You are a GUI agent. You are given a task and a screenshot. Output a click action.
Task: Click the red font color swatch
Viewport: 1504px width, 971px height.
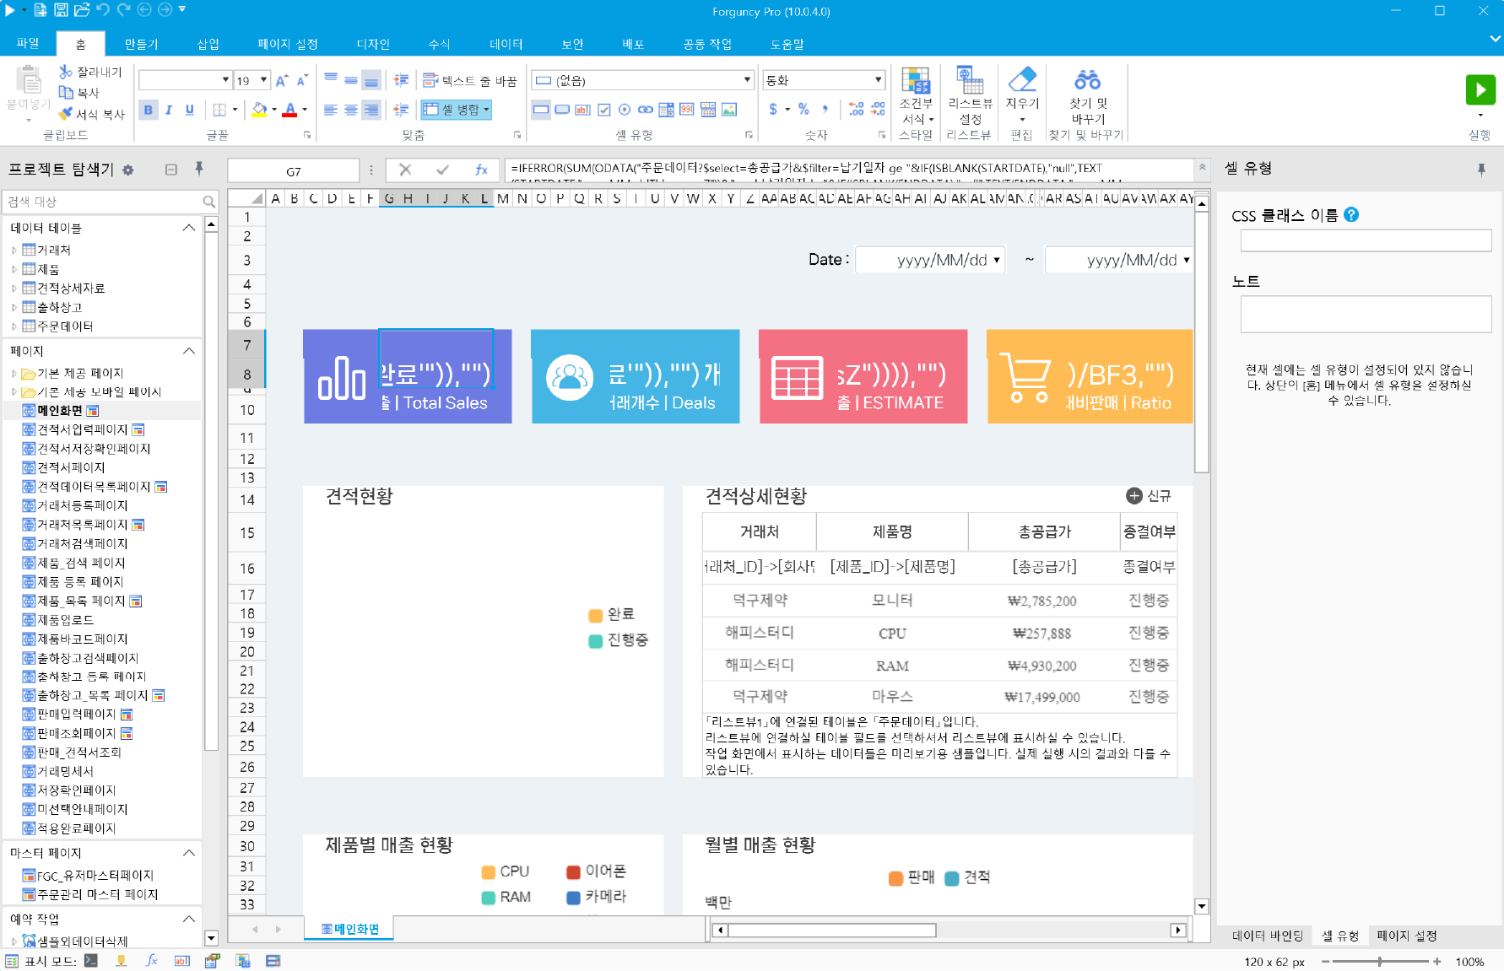(x=290, y=110)
